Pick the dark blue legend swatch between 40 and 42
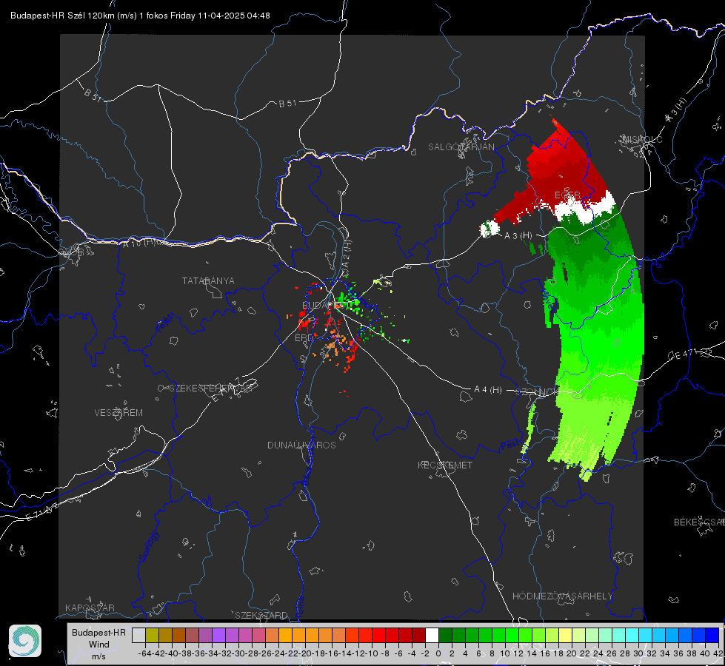Image resolution: width=725 pixels, height=666 pixels. (x=712, y=635)
